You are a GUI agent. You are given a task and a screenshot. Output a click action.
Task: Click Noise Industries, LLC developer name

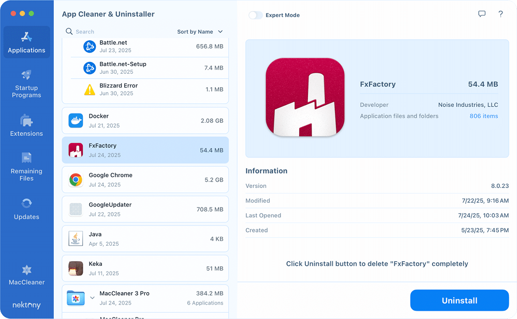click(468, 105)
